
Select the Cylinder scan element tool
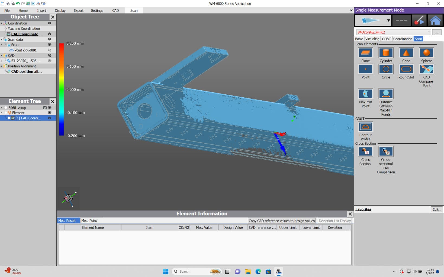[x=385, y=53]
